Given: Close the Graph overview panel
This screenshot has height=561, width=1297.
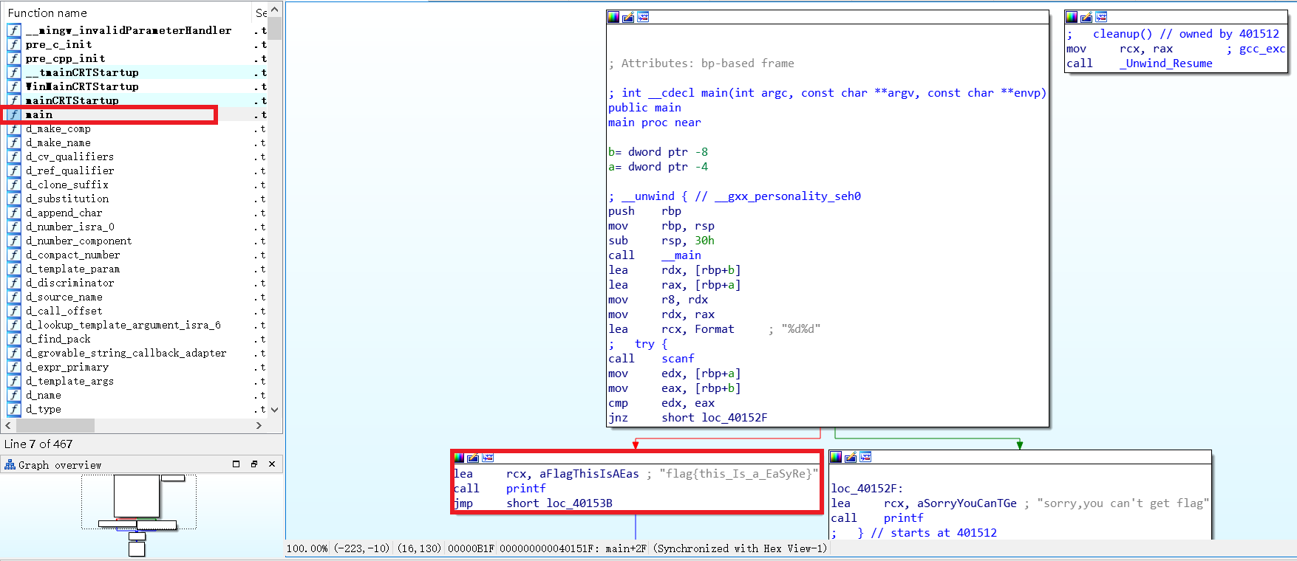Looking at the screenshot, I should pyautogui.click(x=272, y=464).
